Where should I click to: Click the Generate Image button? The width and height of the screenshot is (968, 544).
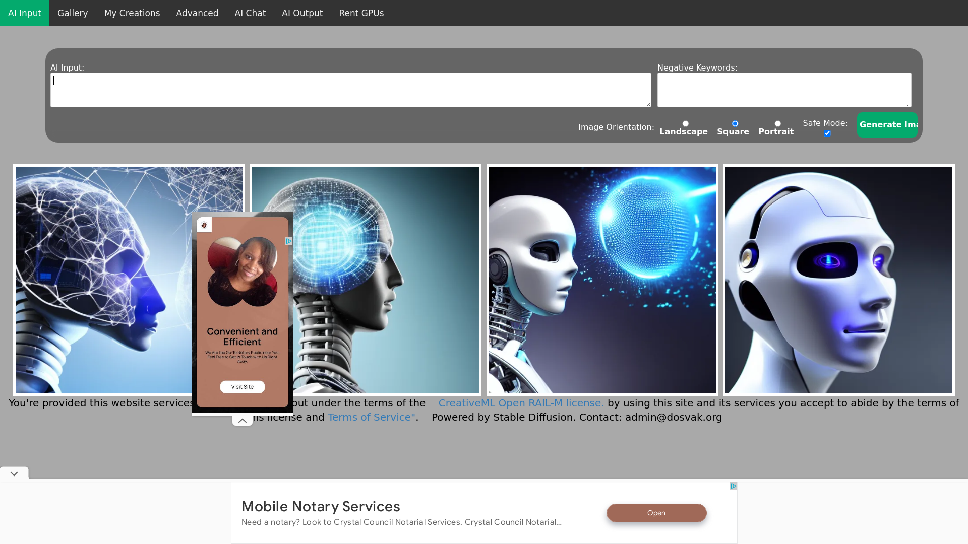coord(887,125)
